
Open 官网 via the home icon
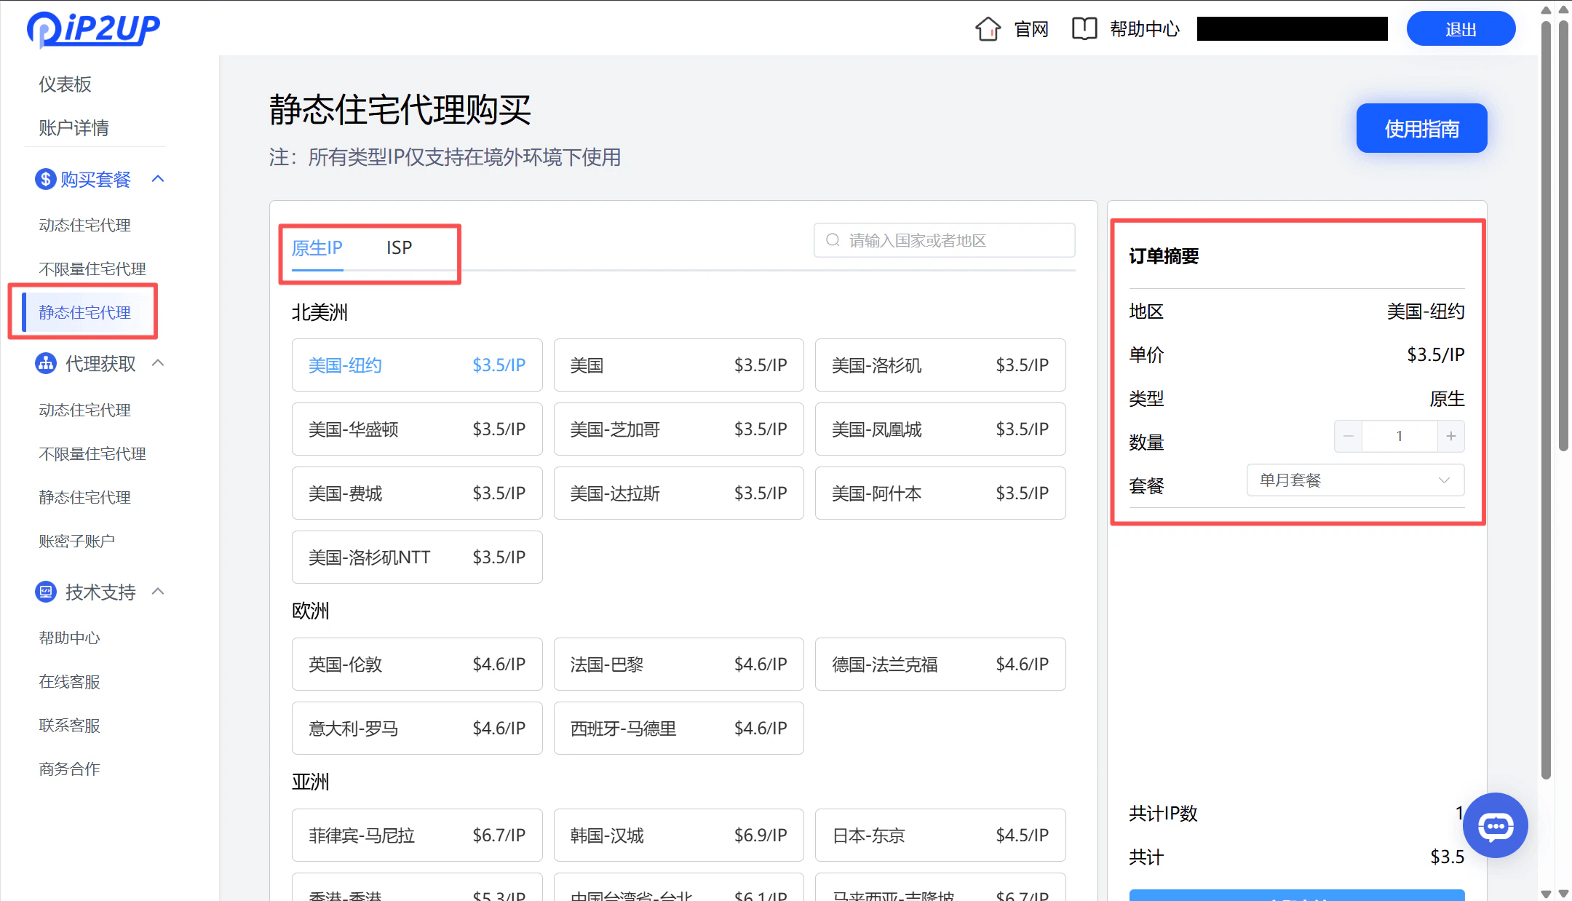(x=988, y=28)
